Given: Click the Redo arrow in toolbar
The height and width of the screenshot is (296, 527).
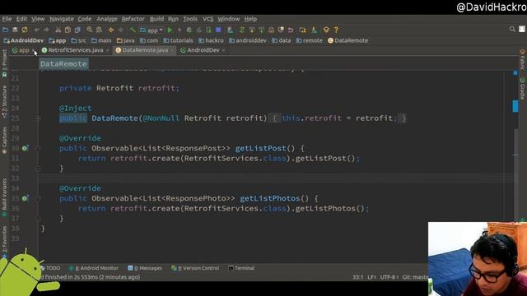Looking at the screenshot, I should coord(46,30).
